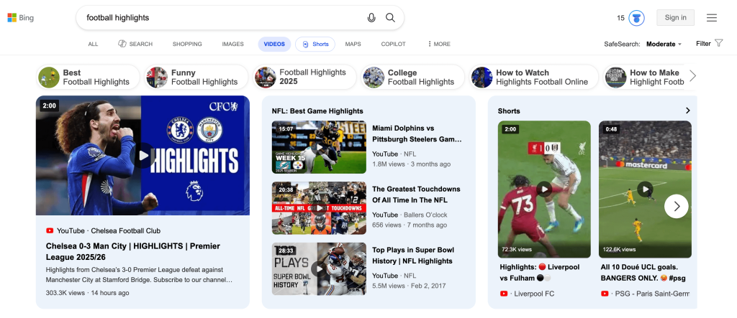This screenshot has width=737, height=318.
Task: Play the Miami Dolphins vs Steelers video
Action: (319, 147)
